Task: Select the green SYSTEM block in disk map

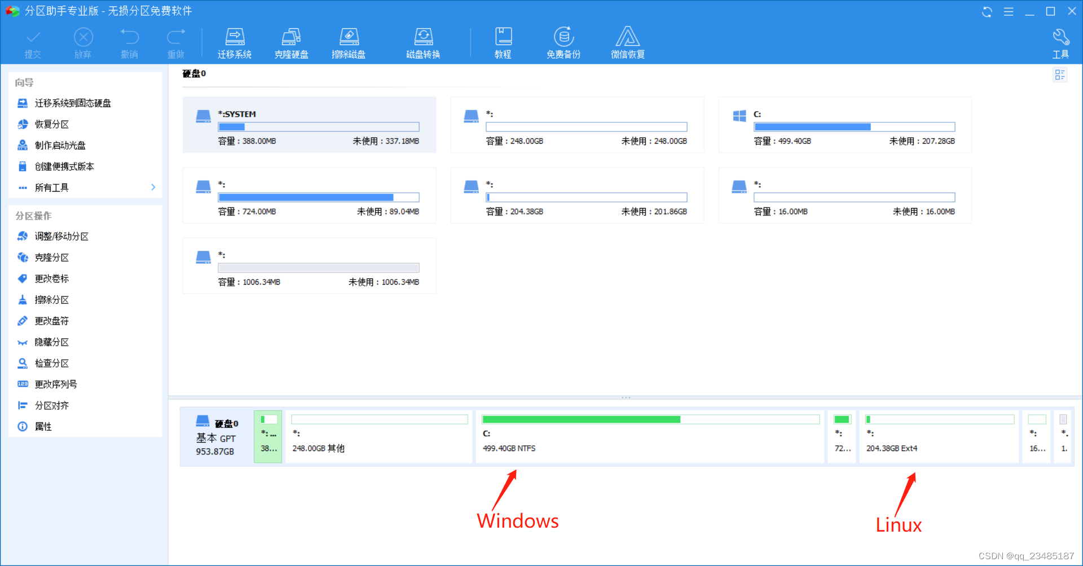Action: coord(268,436)
